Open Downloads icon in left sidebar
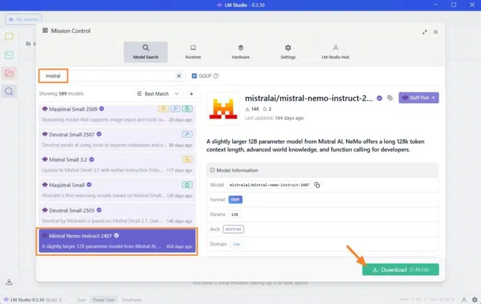Viewport: 481px width, 304px height. coord(9,282)
